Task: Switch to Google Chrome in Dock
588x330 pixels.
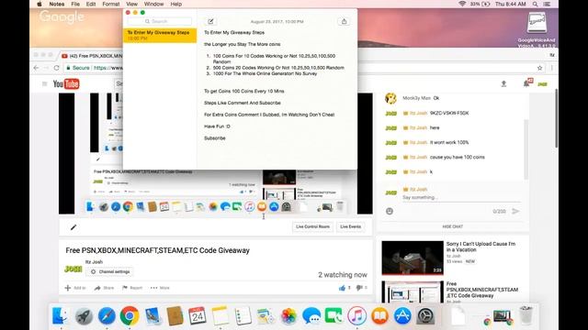Action: pyautogui.click(x=130, y=316)
